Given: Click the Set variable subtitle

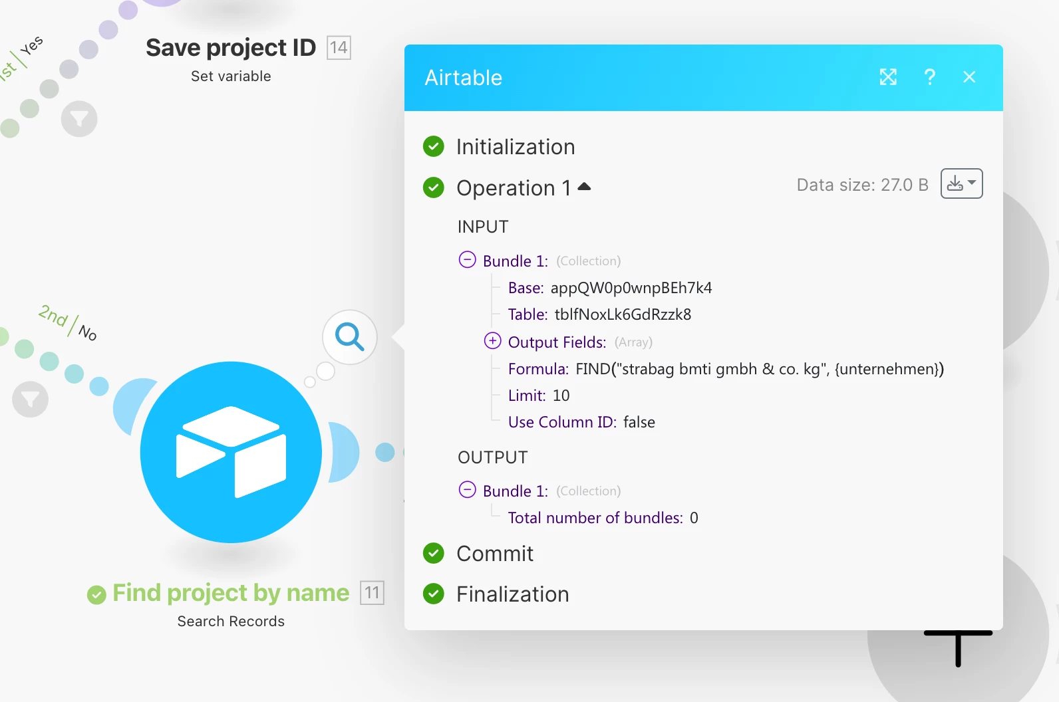Looking at the screenshot, I should 231,76.
